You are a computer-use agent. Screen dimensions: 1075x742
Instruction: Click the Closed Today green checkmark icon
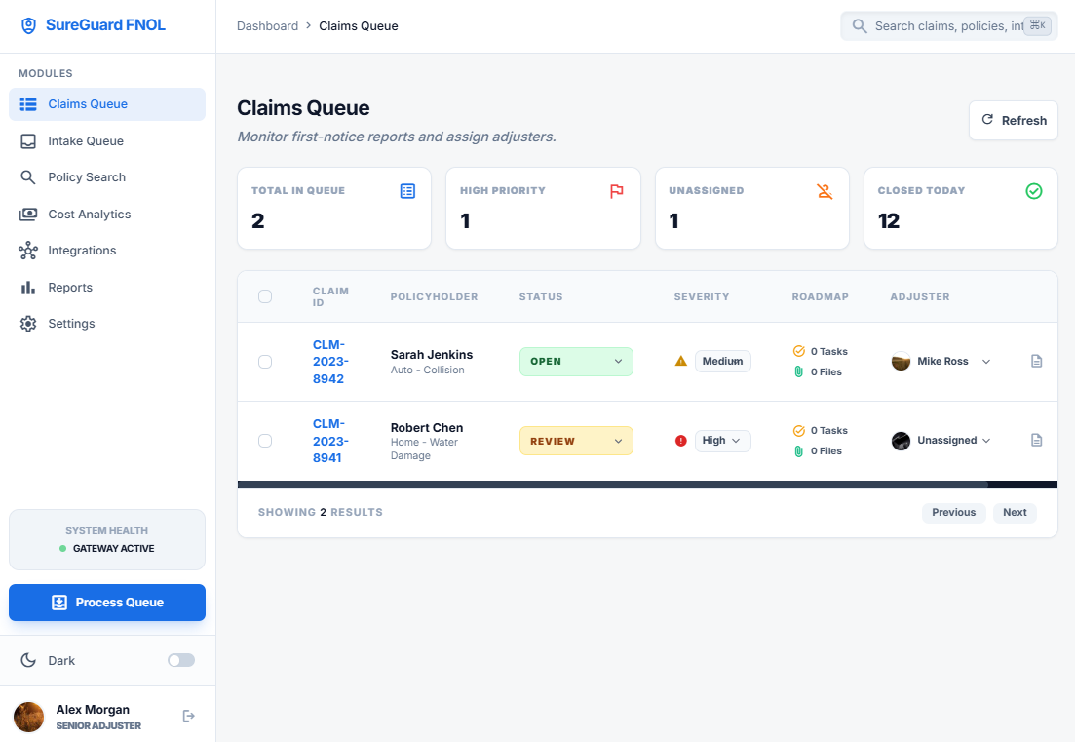click(1033, 191)
